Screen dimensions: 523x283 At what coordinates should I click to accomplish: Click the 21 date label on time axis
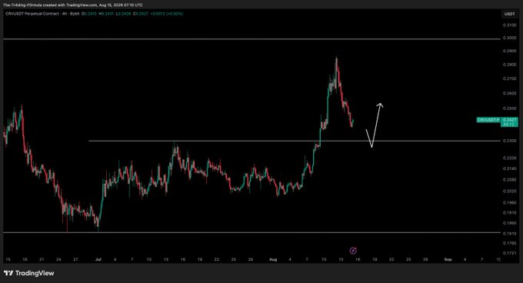click(42, 259)
